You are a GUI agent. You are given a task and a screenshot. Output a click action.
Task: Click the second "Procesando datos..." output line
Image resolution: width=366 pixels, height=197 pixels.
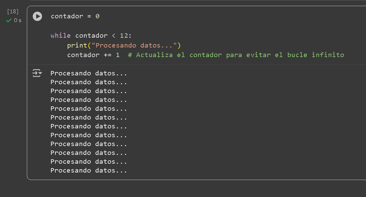pyautogui.click(x=89, y=82)
